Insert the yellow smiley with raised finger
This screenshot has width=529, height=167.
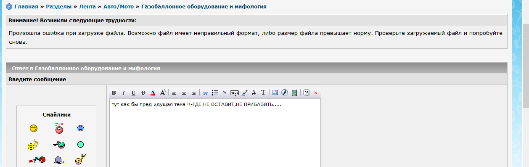[33, 145]
